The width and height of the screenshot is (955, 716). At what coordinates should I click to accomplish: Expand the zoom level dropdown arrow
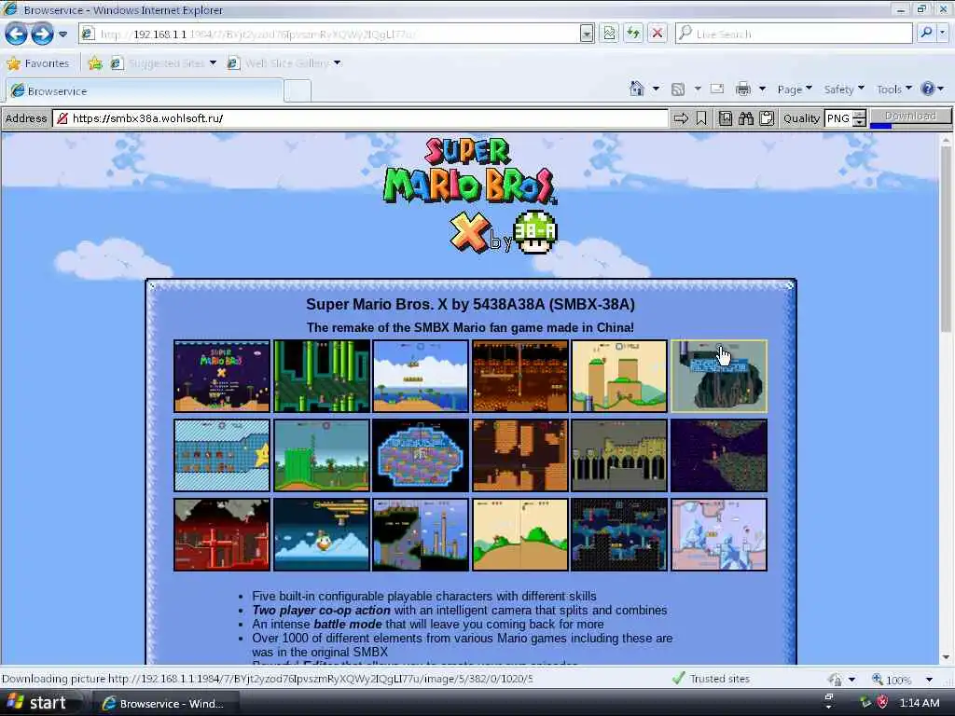pyautogui.click(x=929, y=680)
